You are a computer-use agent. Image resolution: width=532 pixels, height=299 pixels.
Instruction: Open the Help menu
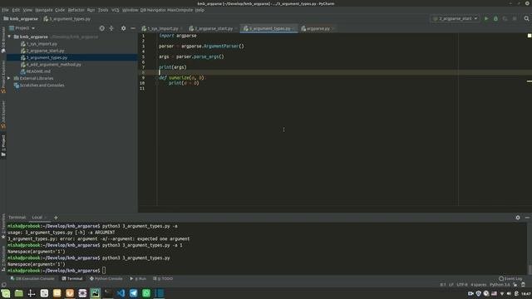[x=199, y=10]
